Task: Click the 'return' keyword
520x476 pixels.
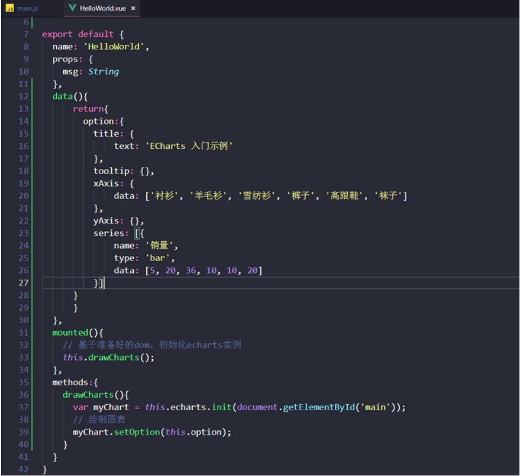Action: tap(88, 108)
